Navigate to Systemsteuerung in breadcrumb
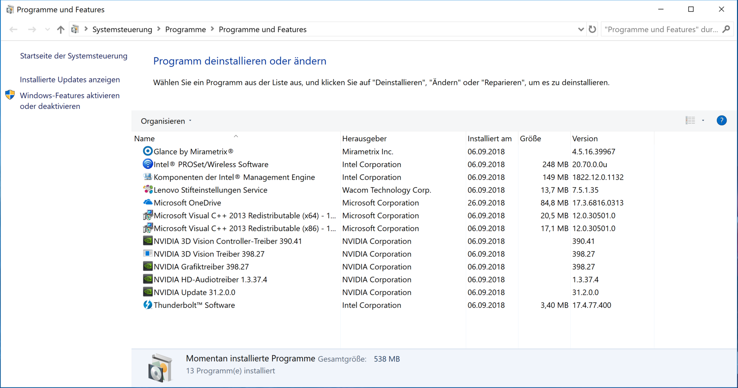Image resolution: width=738 pixels, height=388 pixels. (x=122, y=30)
